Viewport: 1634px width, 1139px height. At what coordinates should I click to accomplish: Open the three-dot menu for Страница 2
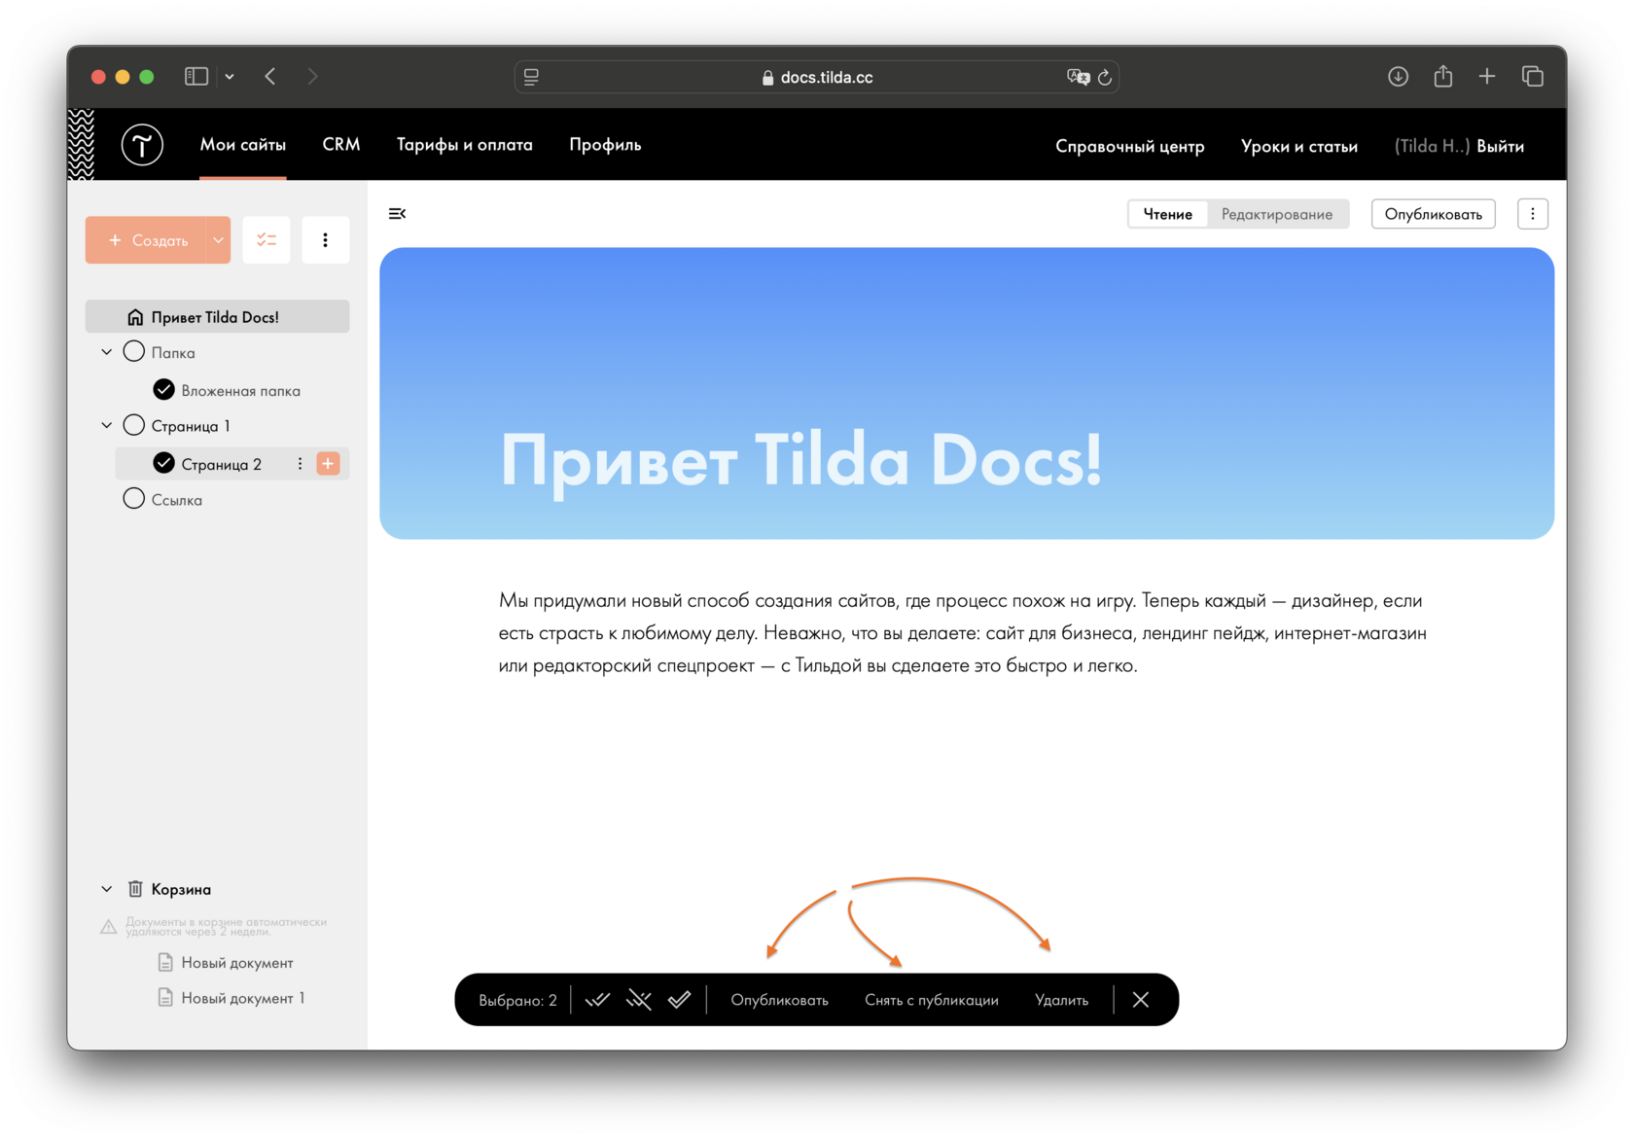pyautogui.click(x=300, y=464)
